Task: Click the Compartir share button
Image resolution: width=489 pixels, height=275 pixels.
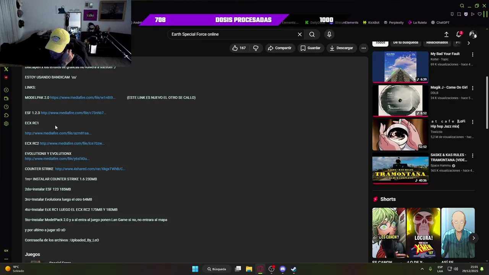Action: (x=280, y=48)
